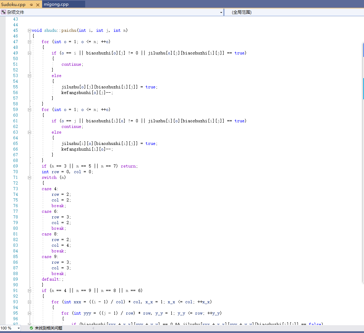The height and width of the screenshot is (333, 364).
Task: Click the continue statement on line 51
Action: (71, 64)
